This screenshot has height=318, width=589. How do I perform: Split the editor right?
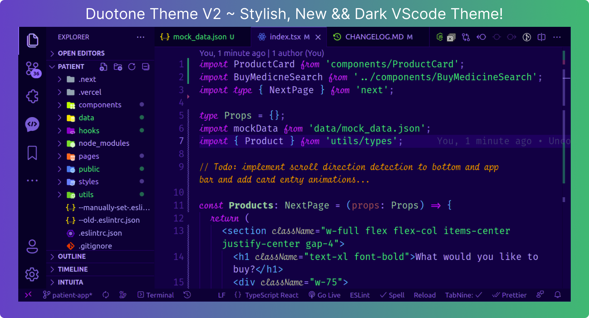542,37
